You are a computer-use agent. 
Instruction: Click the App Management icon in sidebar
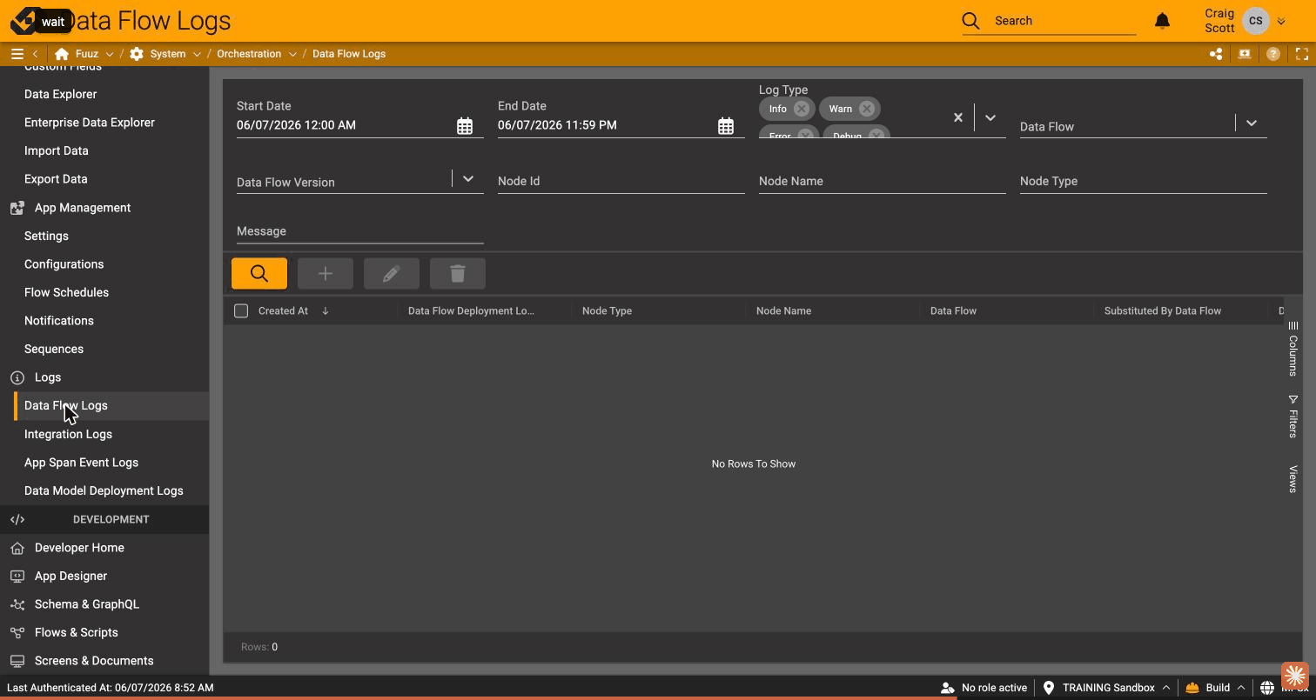tap(17, 208)
